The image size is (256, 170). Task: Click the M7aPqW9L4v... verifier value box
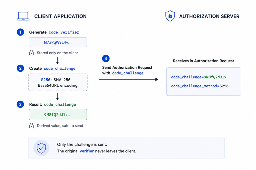(58, 42)
